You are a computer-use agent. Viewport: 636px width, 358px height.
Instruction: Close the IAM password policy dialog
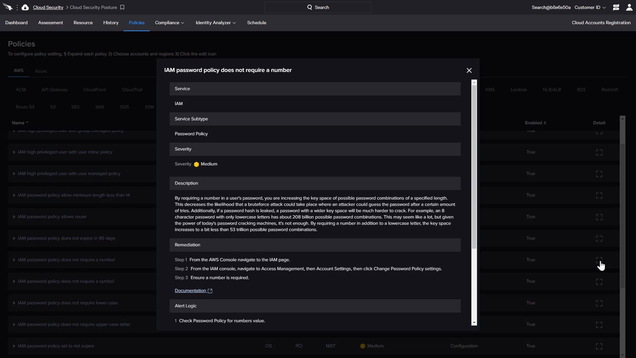[469, 70]
